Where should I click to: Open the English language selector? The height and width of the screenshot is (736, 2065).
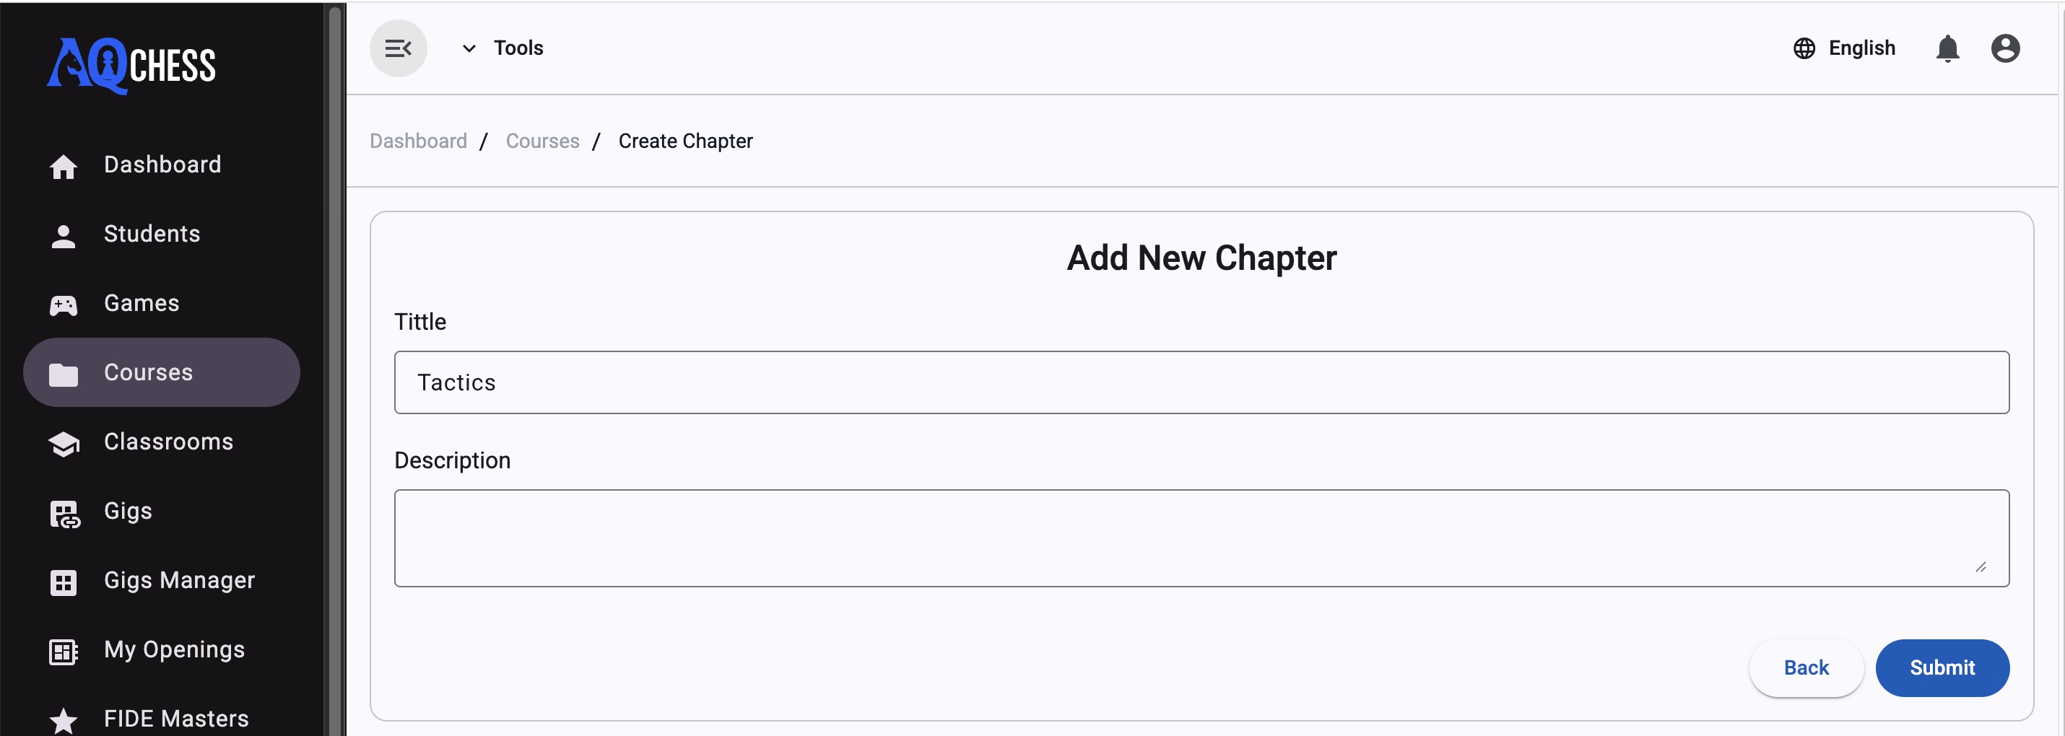[x=1861, y=48]
